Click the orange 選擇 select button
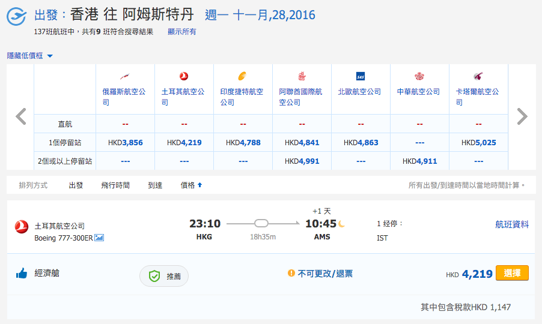The width and height of the screenshot is (542, 324). pyautogui.click(x=512, y=273)
